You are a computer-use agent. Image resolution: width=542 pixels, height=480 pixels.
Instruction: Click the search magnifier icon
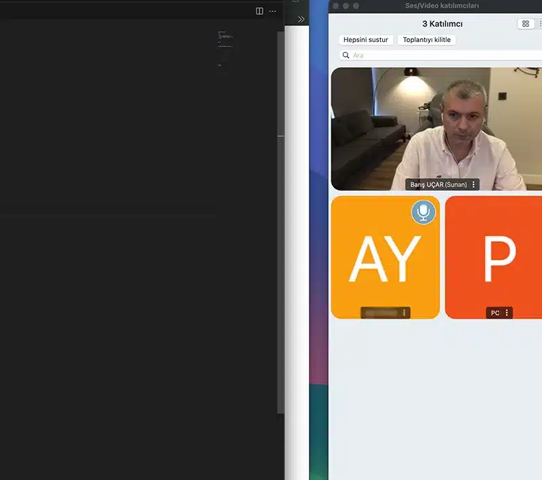346,56
